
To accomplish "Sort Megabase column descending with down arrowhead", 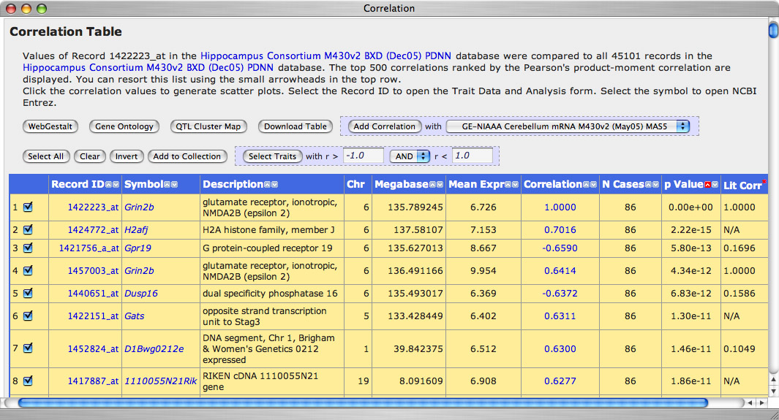I will click(440, 185).
